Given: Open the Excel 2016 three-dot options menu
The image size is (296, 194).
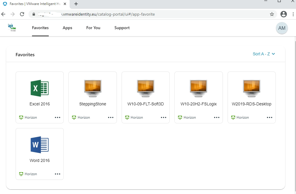Looking at the screenshot, I should pyautogui.click(x=58, y=117).
